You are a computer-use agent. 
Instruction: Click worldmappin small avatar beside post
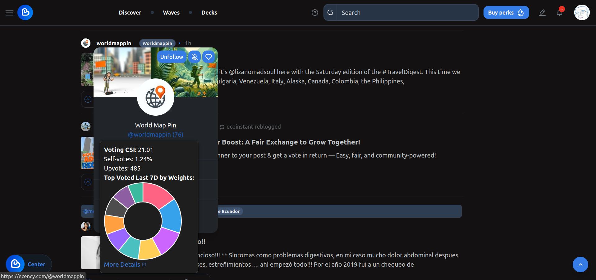pyautogui.click(x=86, y=43)
